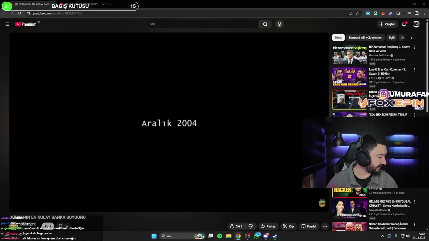Screen dimensions: 429x241
Task: Select the İlgili filter chip
Action: (x=392, y=37)
